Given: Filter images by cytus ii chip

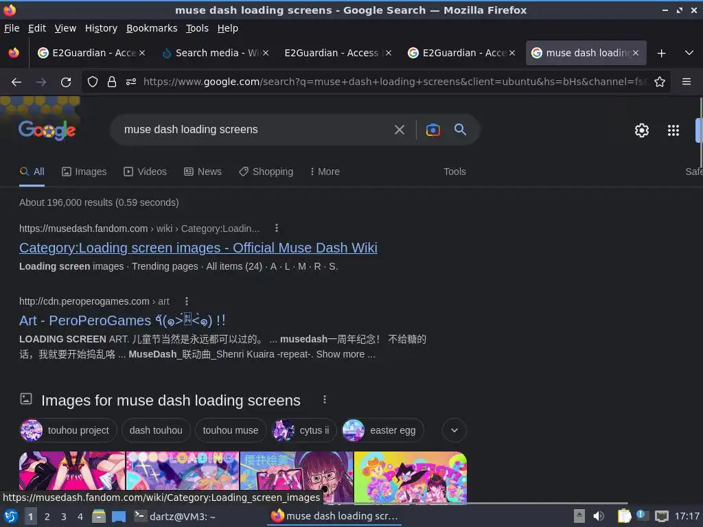Looking at the screenshot, I should [x=304, y=430].
